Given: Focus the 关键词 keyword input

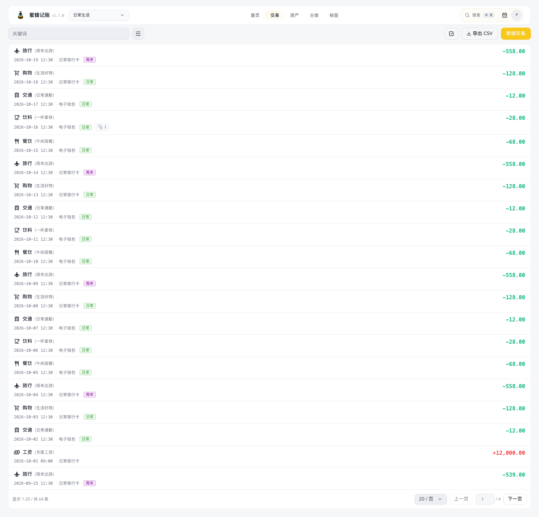Looking at the screenshot, I should [69, 34].
